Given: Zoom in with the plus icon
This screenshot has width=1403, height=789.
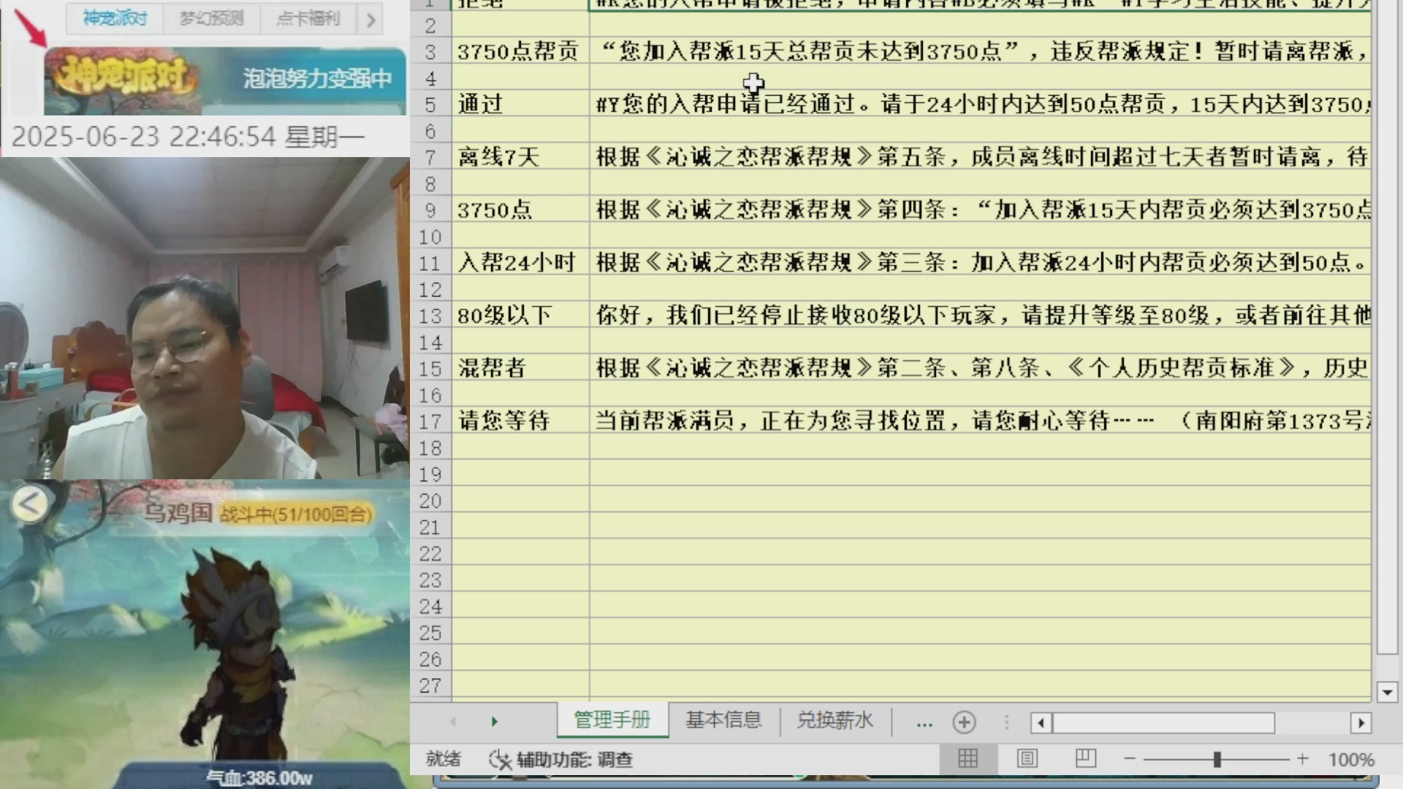Looking at the screenshot, I should point(1302,759).
